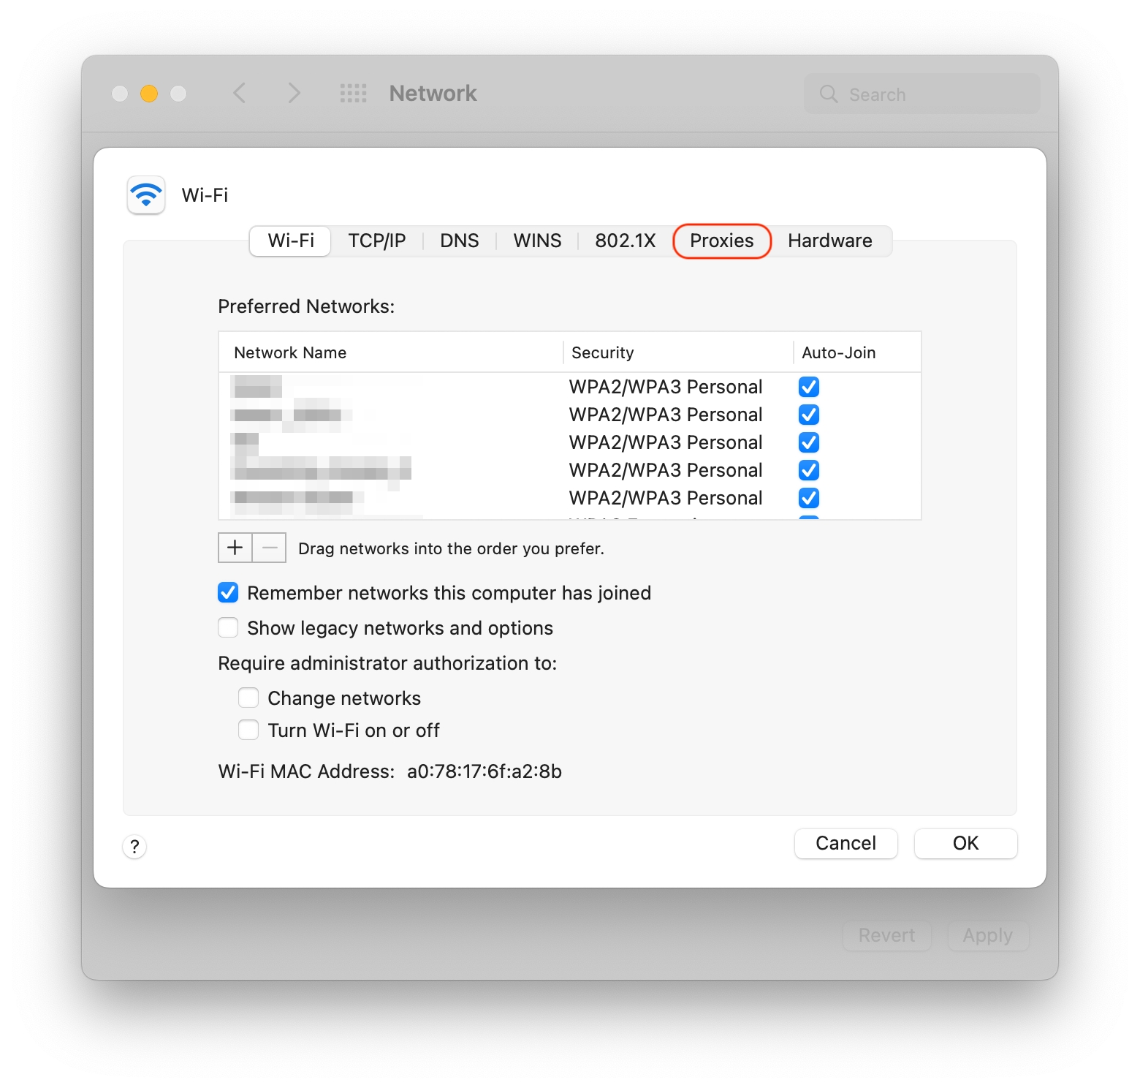Click the Wi-Fi signal icon
The width and height of the screenshot is (1140, 1088).
tap(146, 194)
